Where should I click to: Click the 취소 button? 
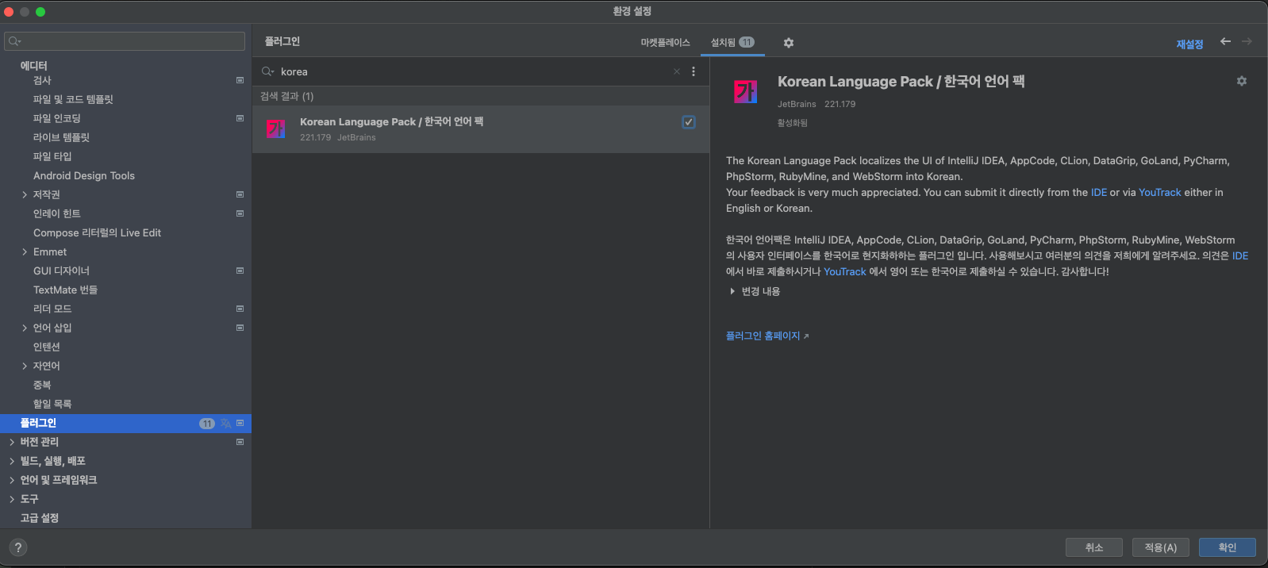coord(1094,547)
